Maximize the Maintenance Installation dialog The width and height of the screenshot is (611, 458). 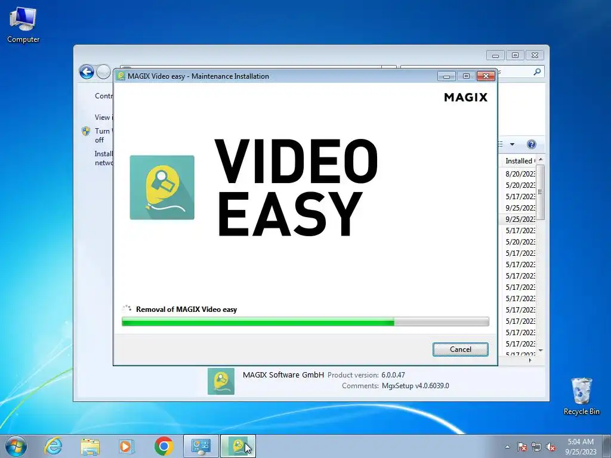466,76
